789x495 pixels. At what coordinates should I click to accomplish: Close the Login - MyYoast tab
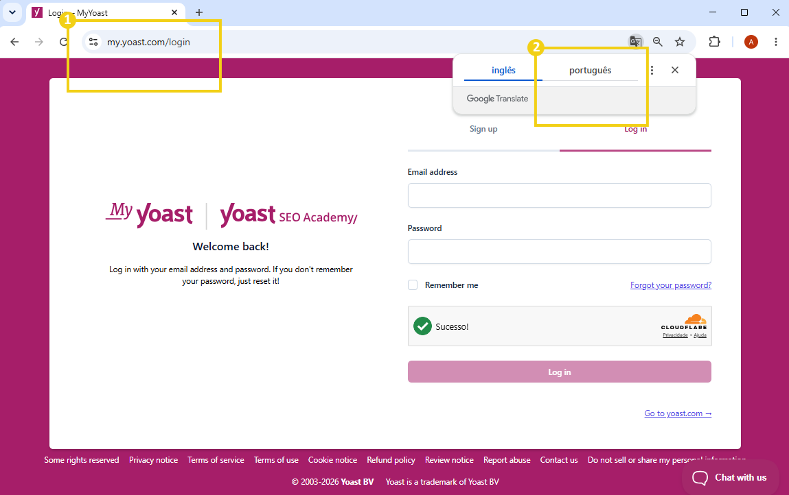point(174,12)
